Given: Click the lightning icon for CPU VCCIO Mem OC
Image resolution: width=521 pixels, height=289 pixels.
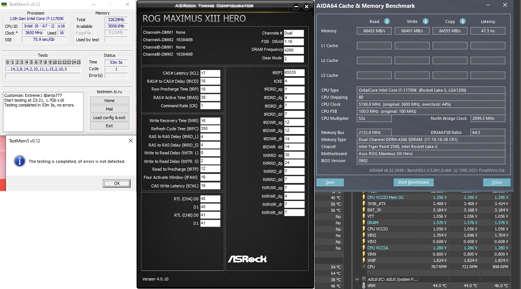Looking at the screenshot, I should [x=364, y=197].
